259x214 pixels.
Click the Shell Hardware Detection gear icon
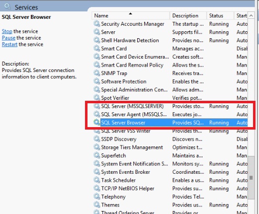click(x=97, y=40)
